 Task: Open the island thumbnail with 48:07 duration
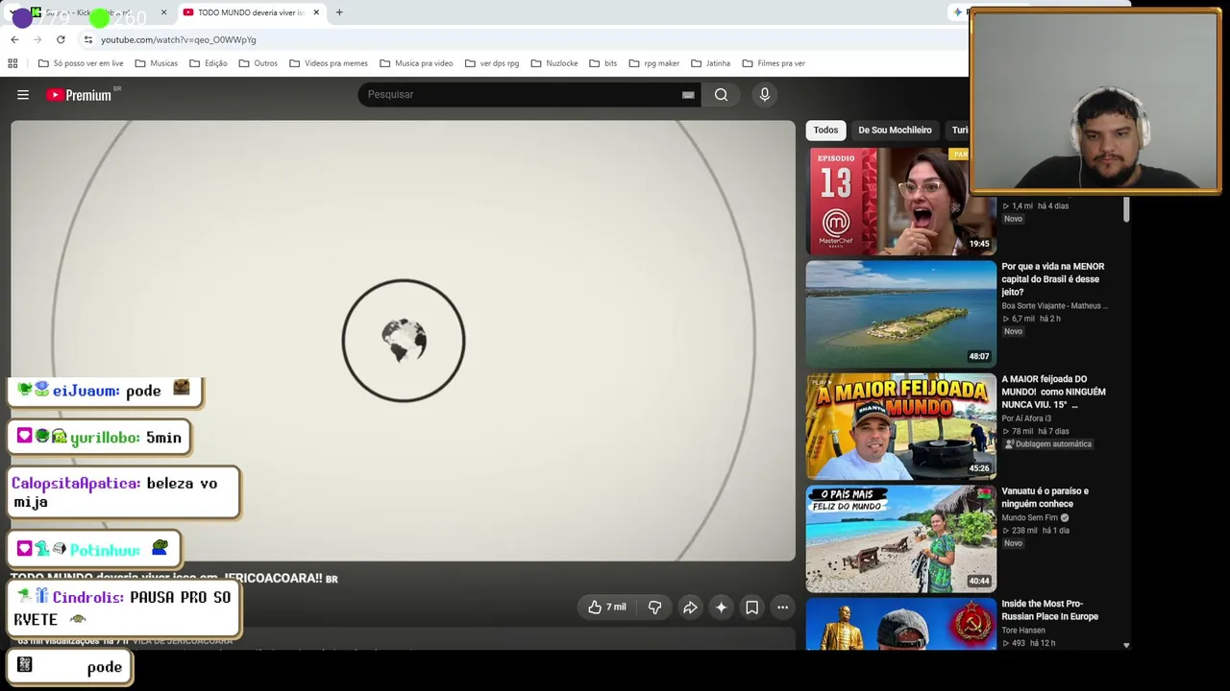901,314
